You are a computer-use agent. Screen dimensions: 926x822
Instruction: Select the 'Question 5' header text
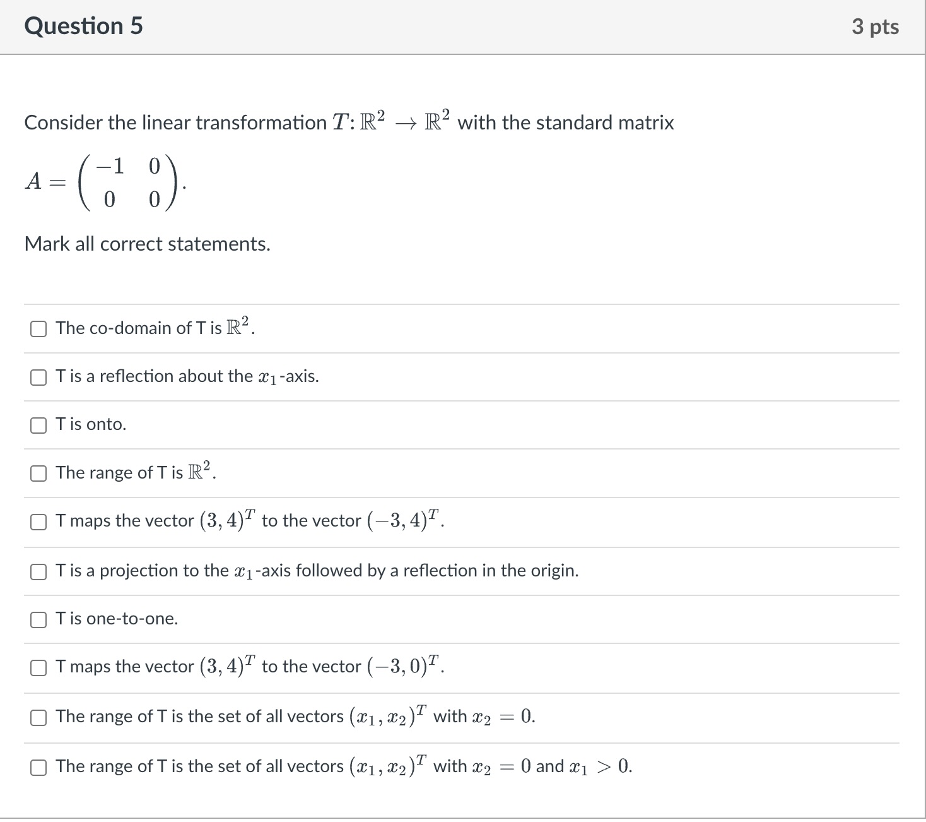[83, 26]
